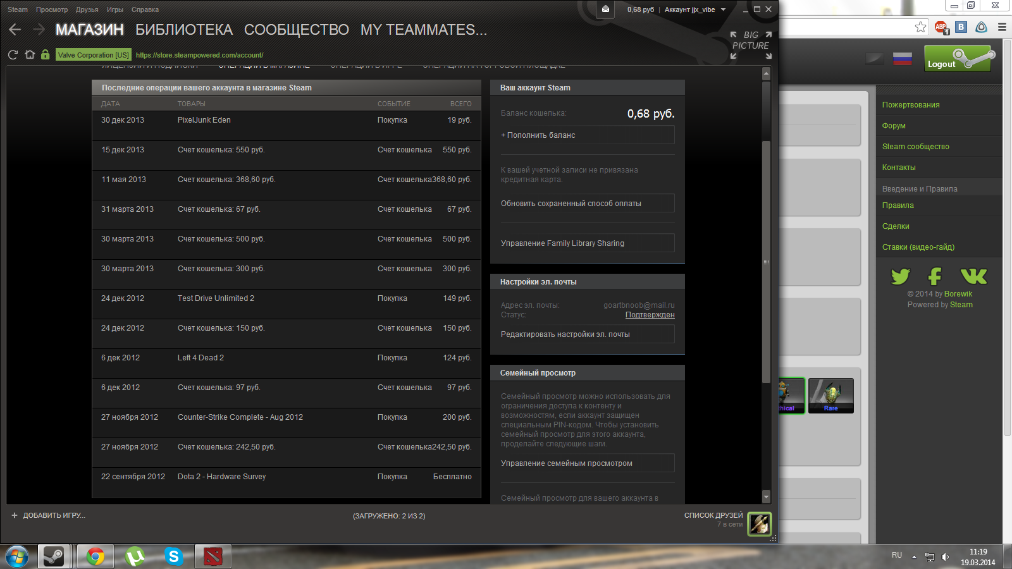Screen dimensions: 1012x569
Task: Open Управление Family Library Sharing
Action: pyautogui.click(x=588, y=243)
